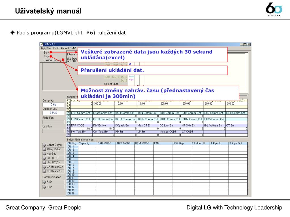Image resolution: width=290 pixels, height=217 pixels.
Task: Click the Select Span label
Action: 111,84
